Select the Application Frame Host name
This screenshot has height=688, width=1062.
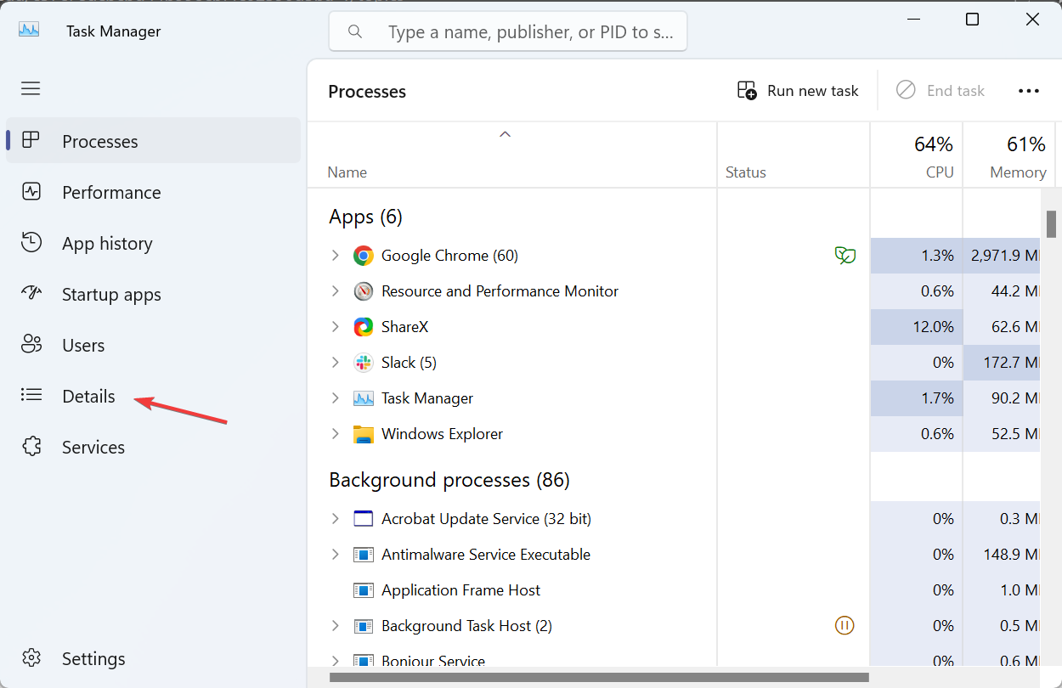click(x=460, y=590)
